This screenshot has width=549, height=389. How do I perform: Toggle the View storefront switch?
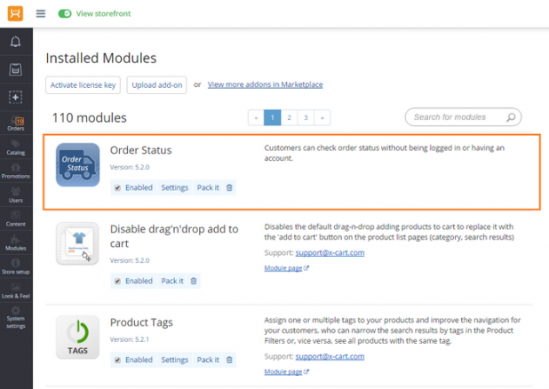[x=65, y=14]
